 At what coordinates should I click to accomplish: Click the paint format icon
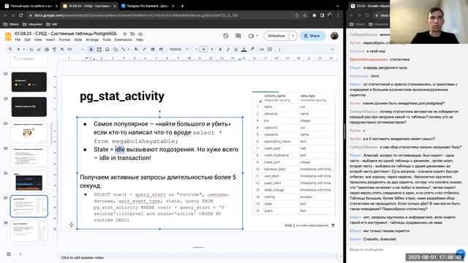point(54,49)
